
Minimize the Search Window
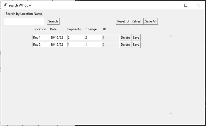tap(173, 5)
